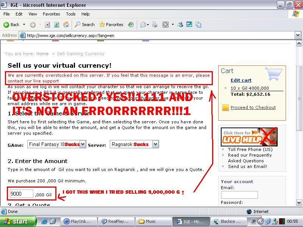Viewport: 303px width, 227px height.
Task: Click the green bars tray icon
Action: tap(282, 221)
